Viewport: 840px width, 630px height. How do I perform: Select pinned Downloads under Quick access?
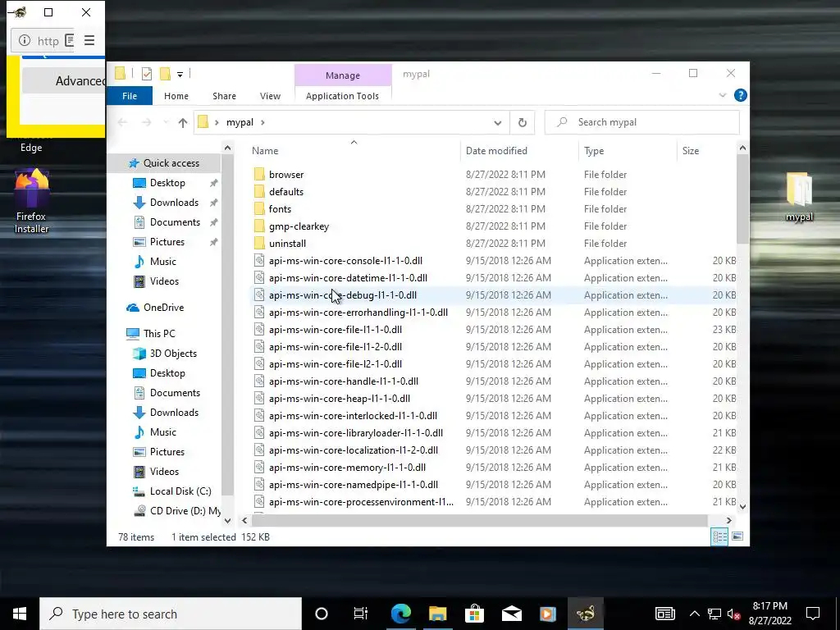click(x=174, y=203)
